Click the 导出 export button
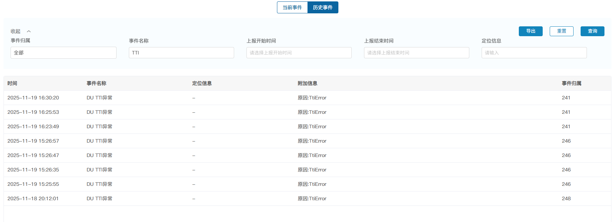Viewport: 615px width, 222px height. (530, 31)
